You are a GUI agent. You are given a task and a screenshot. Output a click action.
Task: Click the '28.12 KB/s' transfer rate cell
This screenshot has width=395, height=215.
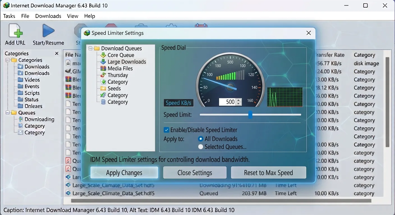click(329, 88)
